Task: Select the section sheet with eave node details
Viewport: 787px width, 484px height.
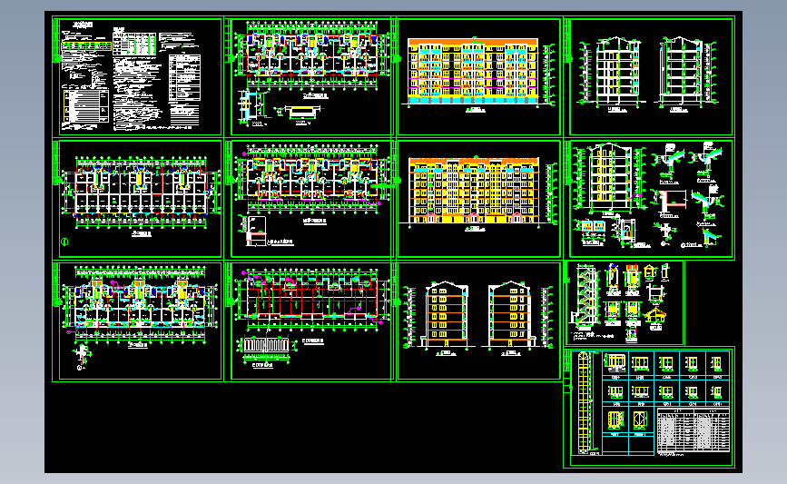Action: click(x=649, y=200)
